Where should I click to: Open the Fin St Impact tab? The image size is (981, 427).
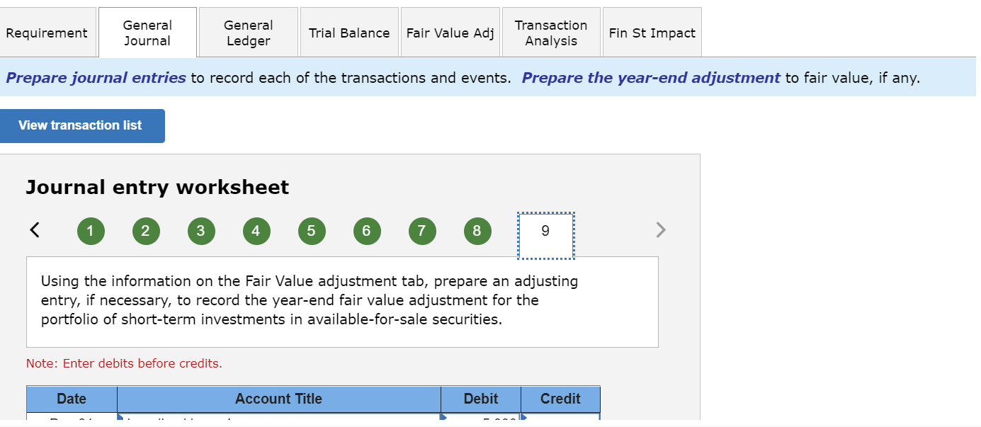click(652, 32)
